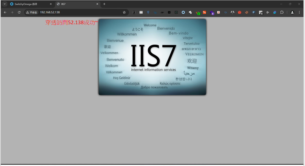
Task: Open the red dice extension icon
Action: click(x=240, y=12)
